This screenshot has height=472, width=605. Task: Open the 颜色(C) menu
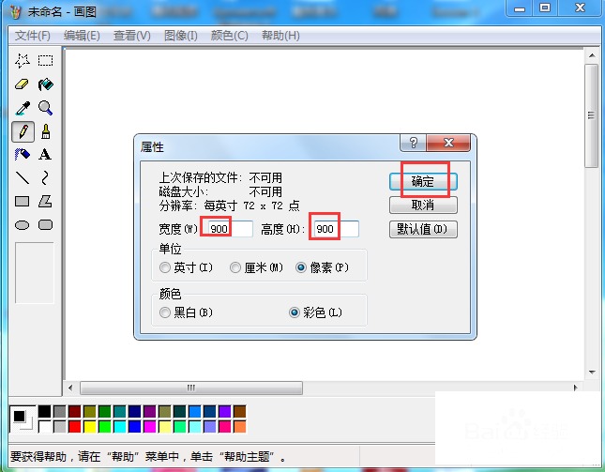tap(230, 36)
